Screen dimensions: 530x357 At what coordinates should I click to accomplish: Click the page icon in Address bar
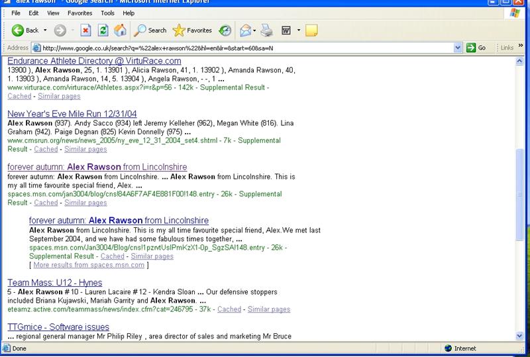[36, 48]
